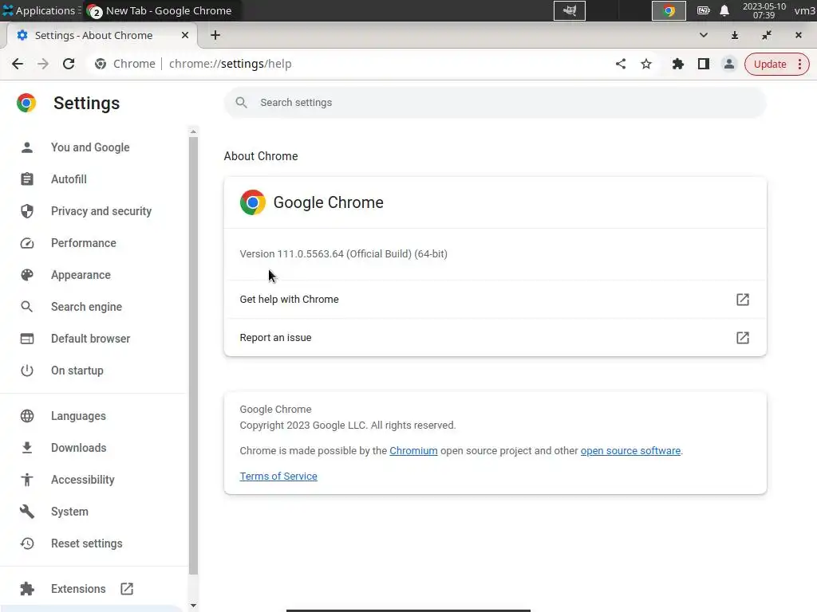Expand the tab search chevron
The height and width of the screenshot is (612, 817).
[704, 35]
